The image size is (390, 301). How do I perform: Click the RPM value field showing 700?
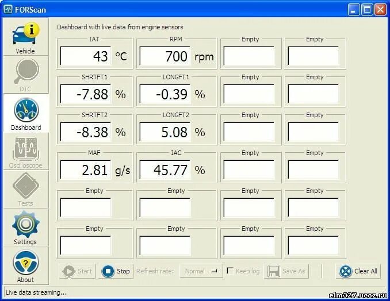[x=165, y=56]
